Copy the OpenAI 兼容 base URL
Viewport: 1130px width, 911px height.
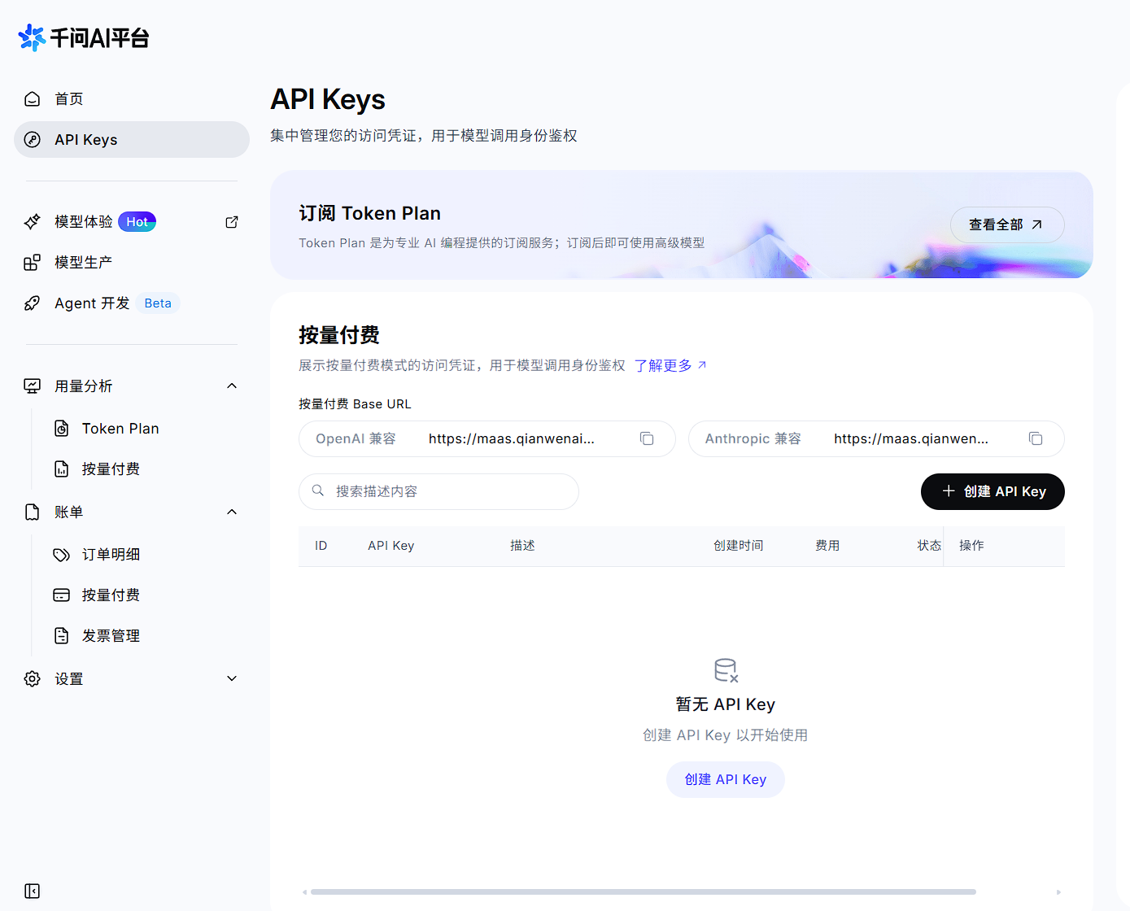(x=647, y=438)
